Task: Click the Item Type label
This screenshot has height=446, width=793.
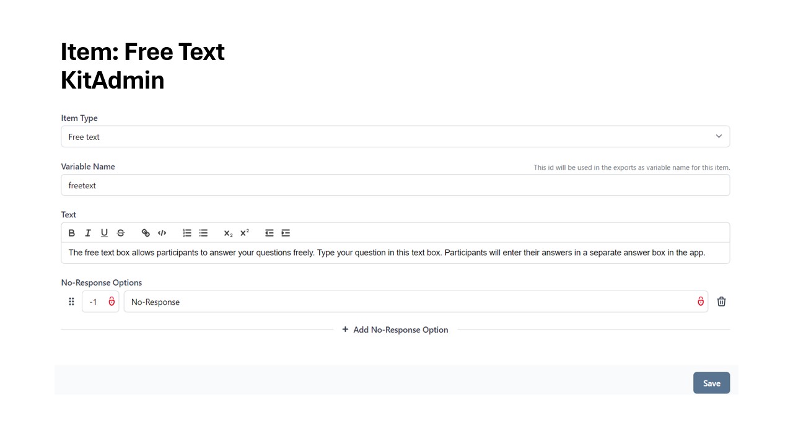Action: pyautogui.click(x=79, y=118)
